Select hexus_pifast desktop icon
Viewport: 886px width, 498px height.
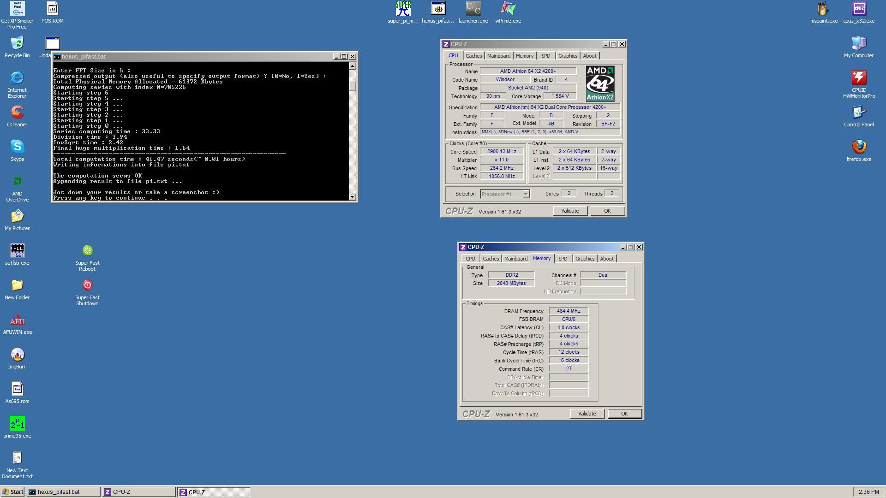(x=438, y=12)
